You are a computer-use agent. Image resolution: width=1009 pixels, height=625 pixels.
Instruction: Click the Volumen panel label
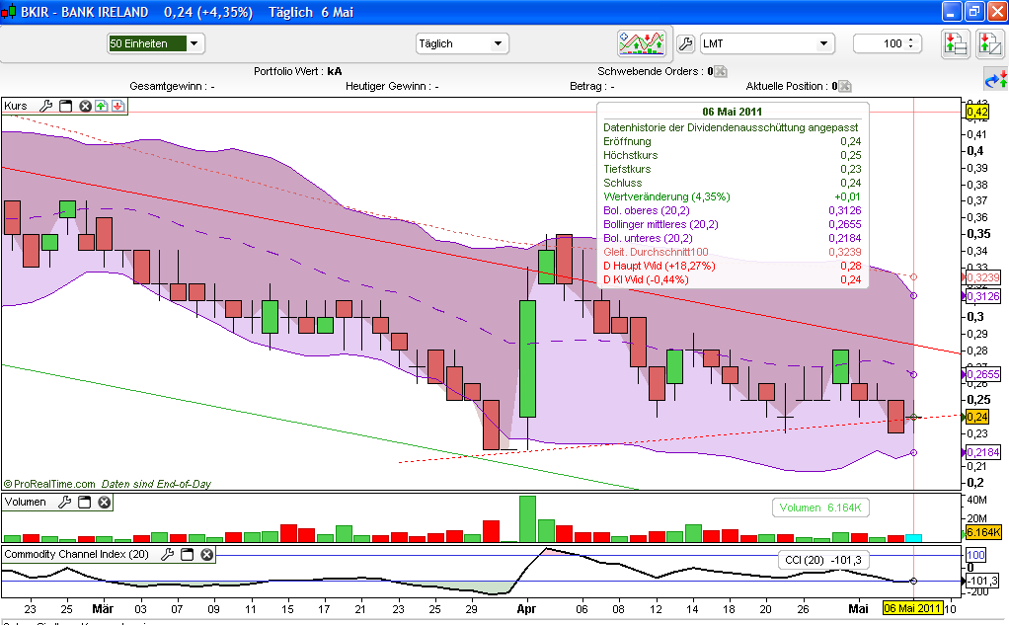25,502
